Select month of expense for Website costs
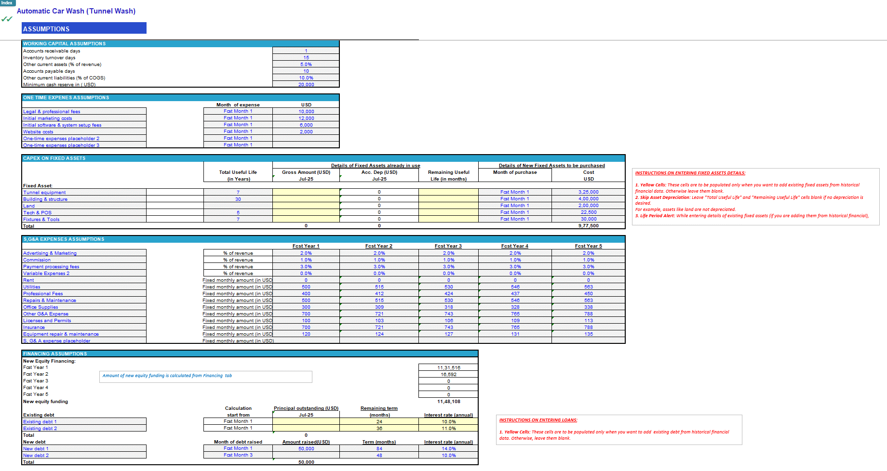The height and width of the screenshot is (471, 887). coord(238,131)
